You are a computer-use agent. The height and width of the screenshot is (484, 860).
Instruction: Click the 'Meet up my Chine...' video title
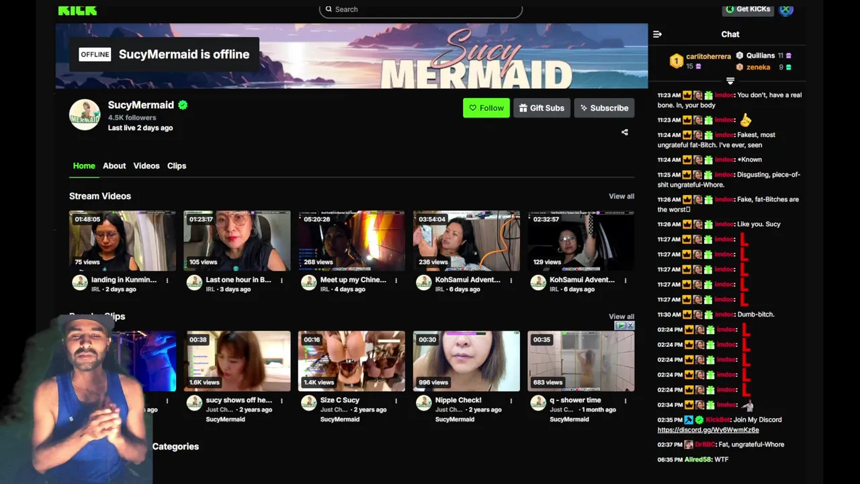point(353,280)
